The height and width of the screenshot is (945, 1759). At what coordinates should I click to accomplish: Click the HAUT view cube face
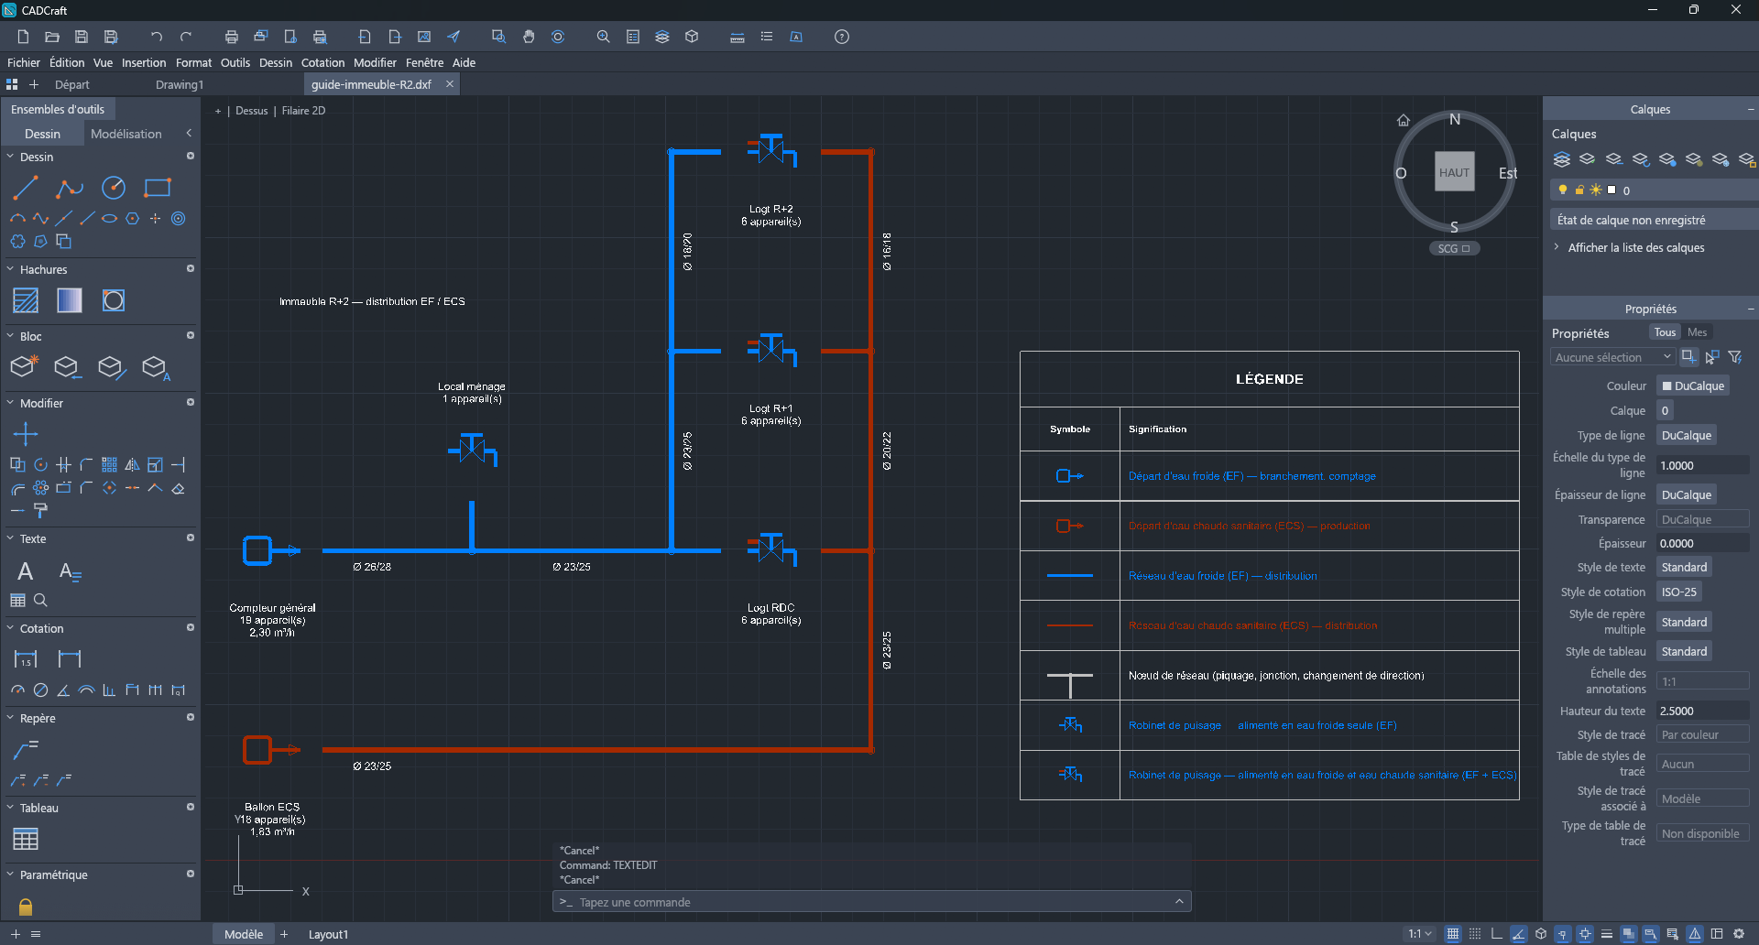1454,172
